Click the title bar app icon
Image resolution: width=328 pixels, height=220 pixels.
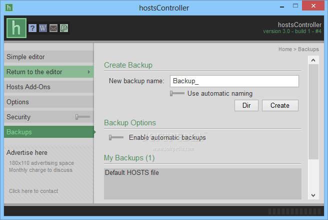(x=9, y=8)
